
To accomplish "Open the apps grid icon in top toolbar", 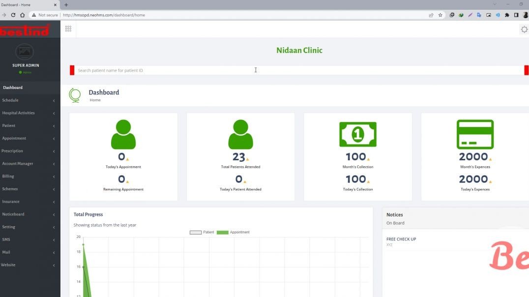I will pos(68,29).
